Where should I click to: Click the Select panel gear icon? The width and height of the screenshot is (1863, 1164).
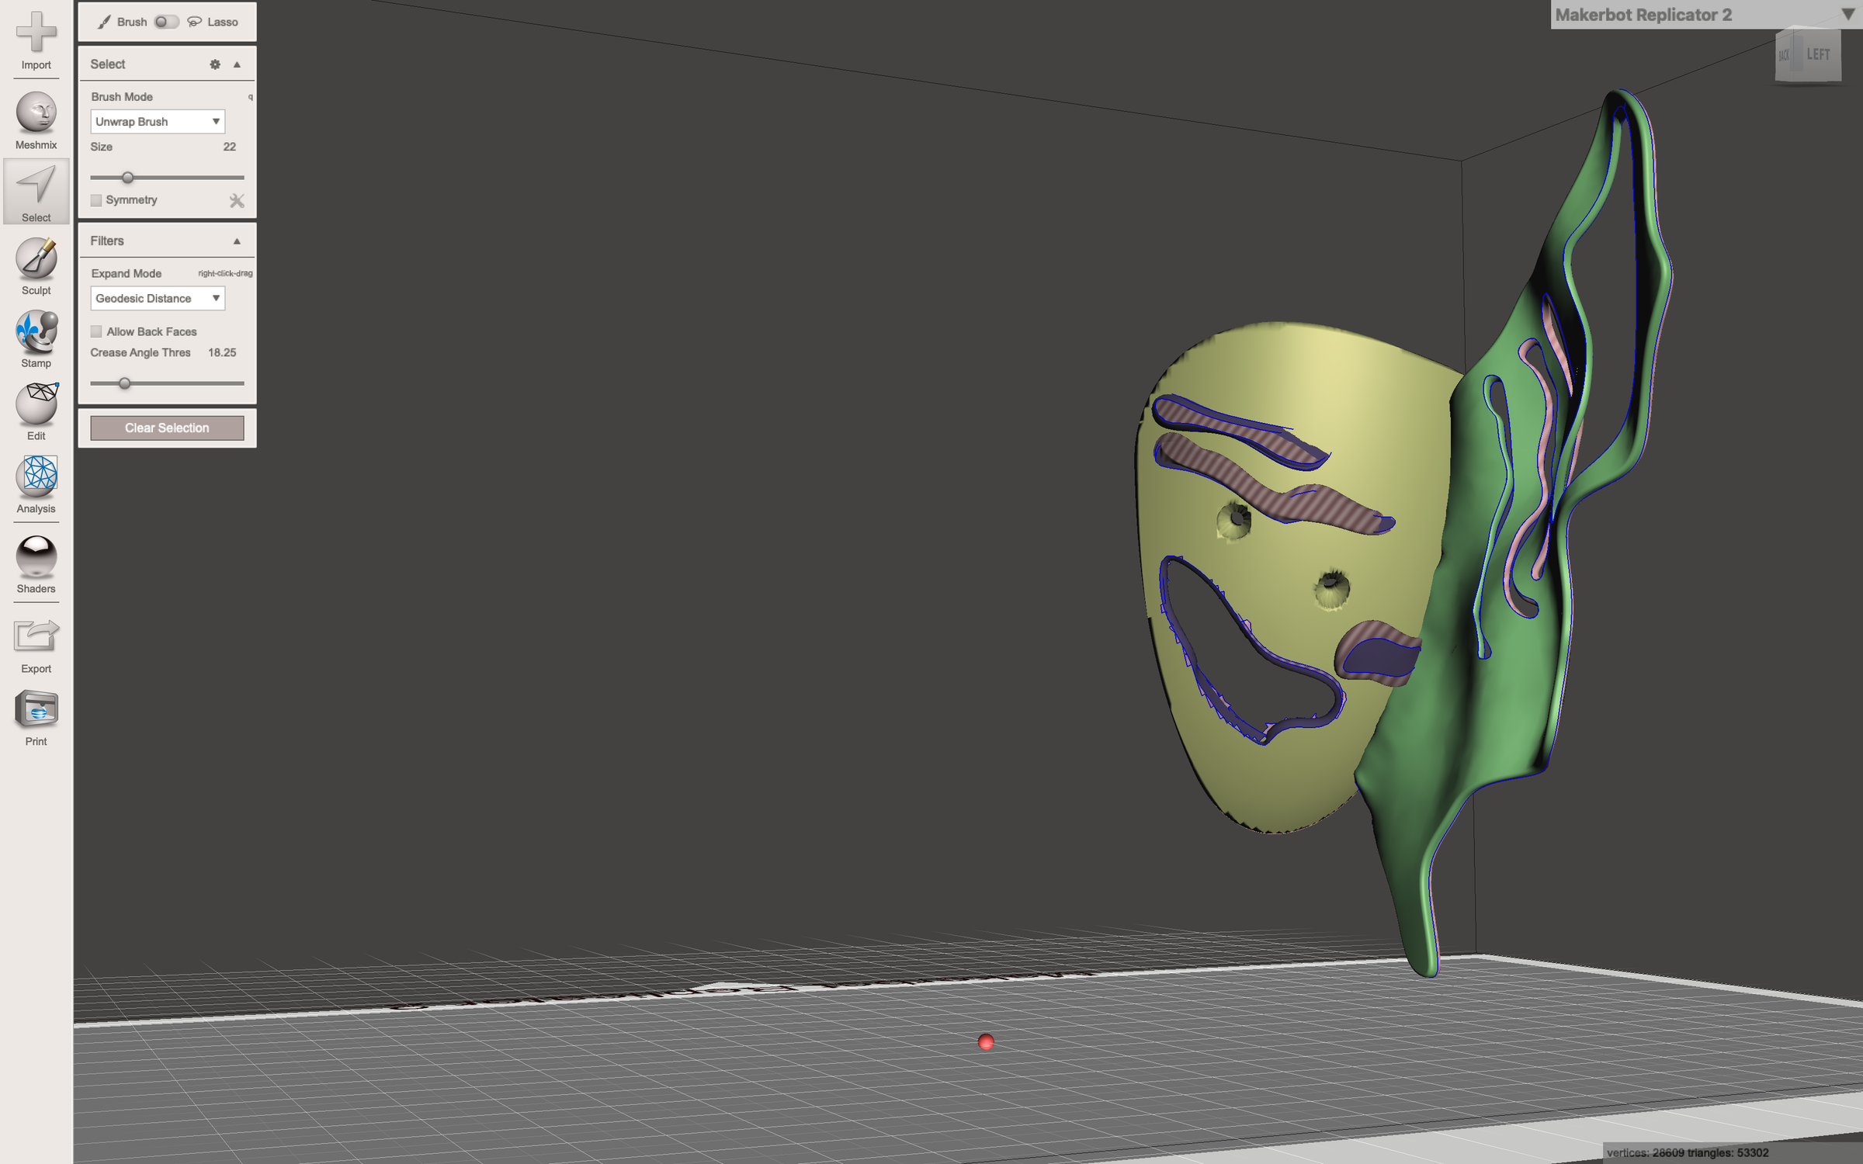[215, 64]
